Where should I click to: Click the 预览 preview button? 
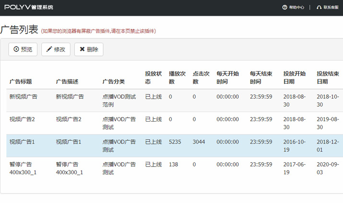pos(23,49)
